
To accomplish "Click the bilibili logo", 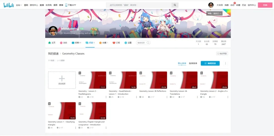I will pos(9,5).
